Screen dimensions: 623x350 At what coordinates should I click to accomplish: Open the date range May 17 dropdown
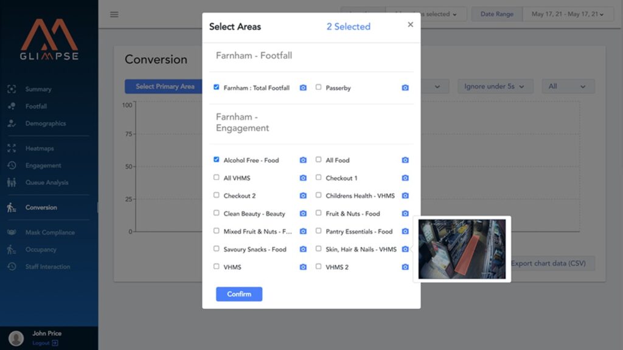tap(567, 14)
